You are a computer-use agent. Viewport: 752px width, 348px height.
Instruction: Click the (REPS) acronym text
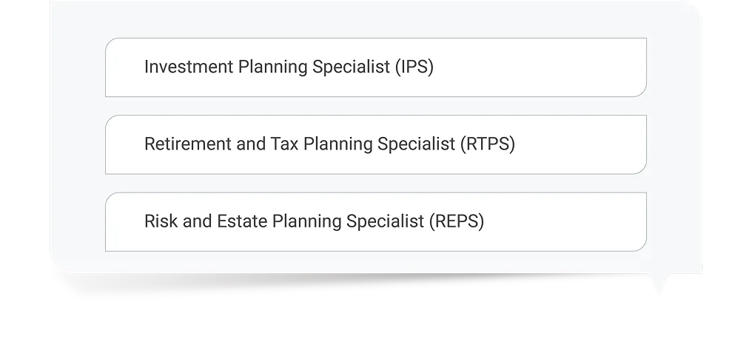click(456, 221)
